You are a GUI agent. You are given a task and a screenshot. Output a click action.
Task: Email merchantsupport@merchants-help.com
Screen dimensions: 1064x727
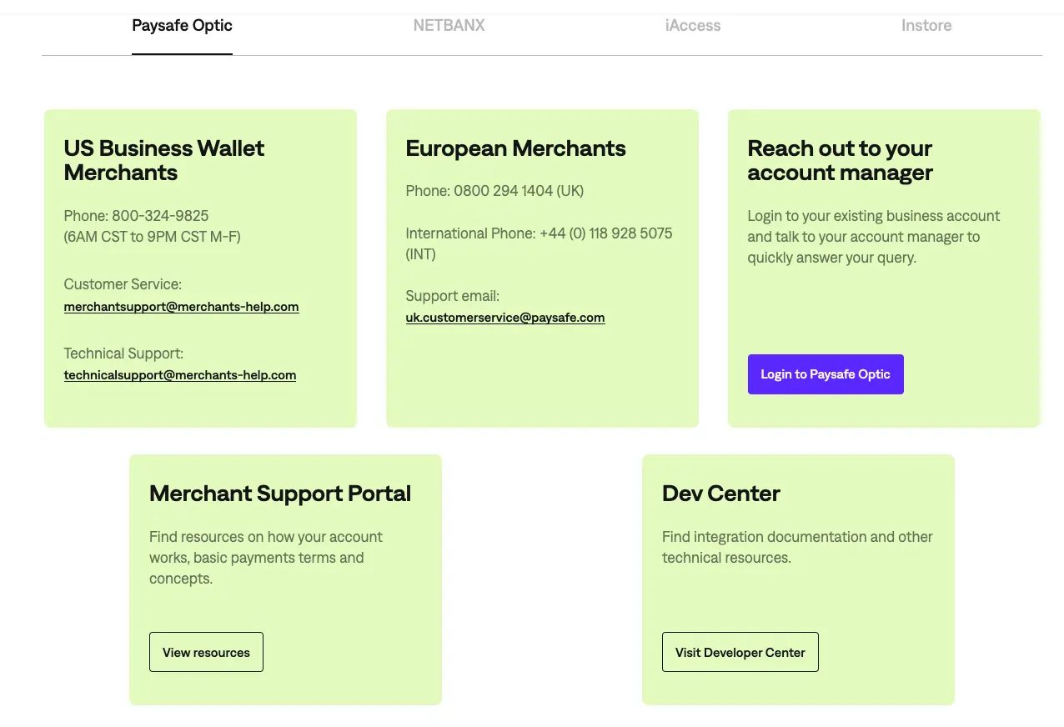(x=181, y=307)
